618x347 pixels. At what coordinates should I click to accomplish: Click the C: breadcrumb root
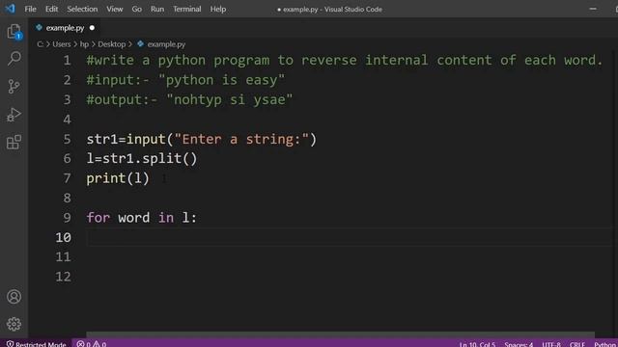[41, 44]
